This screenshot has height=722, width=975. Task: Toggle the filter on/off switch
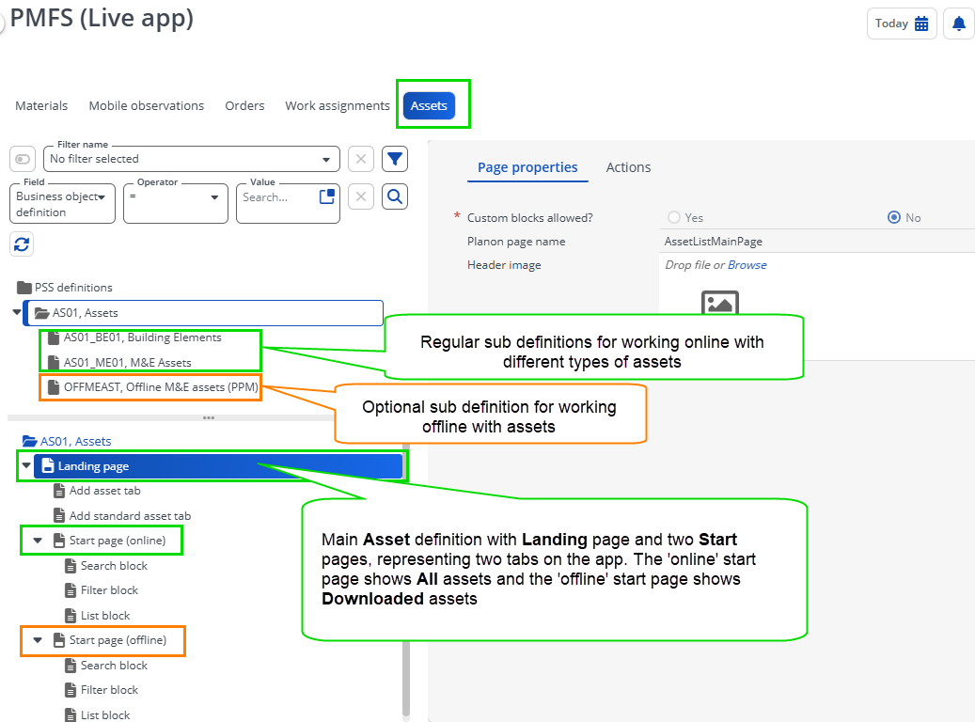(x=23, y=159)
